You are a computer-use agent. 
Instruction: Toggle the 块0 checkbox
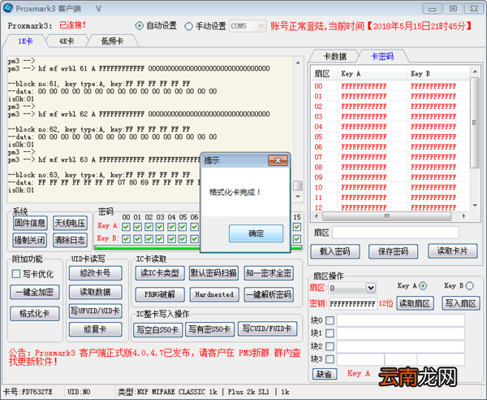pos(330,320)
